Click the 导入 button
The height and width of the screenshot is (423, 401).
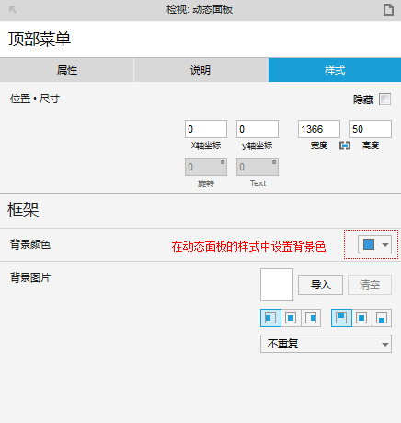(320, 285)
